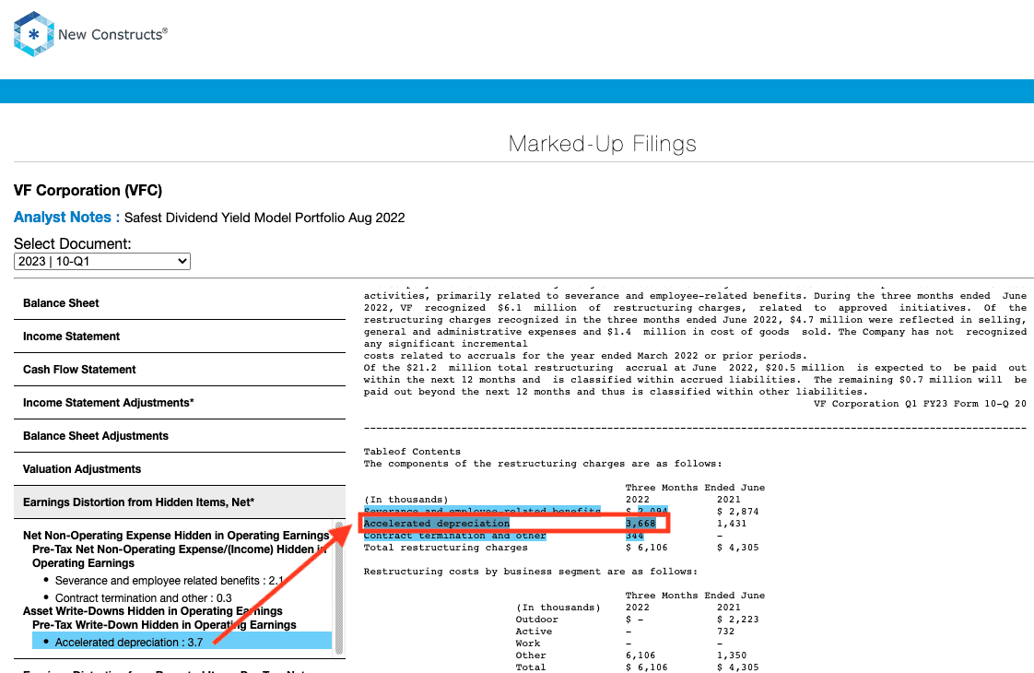Click the 732 Active segment value
The height and width of the screenshot is (673, 1034).
726,632
